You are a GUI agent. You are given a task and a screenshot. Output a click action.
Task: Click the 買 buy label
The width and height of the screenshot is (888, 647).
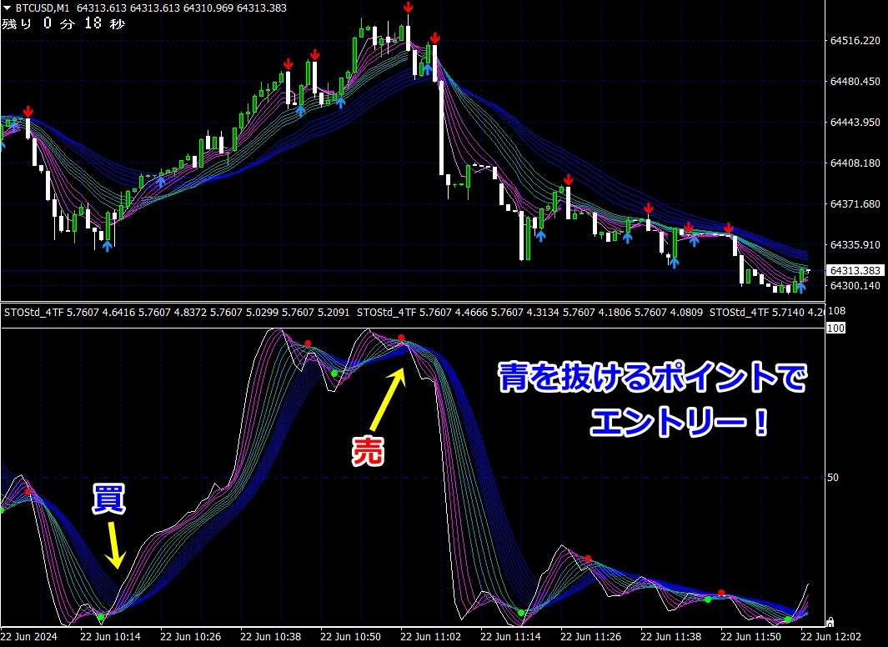[108, 499]
